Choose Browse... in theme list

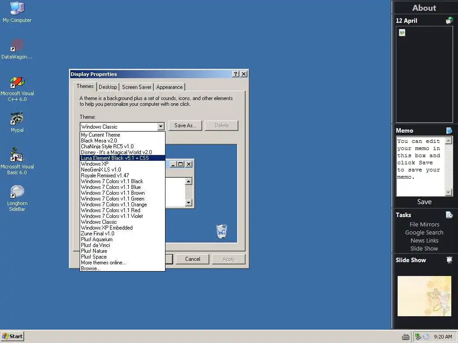tap(123, 268)
